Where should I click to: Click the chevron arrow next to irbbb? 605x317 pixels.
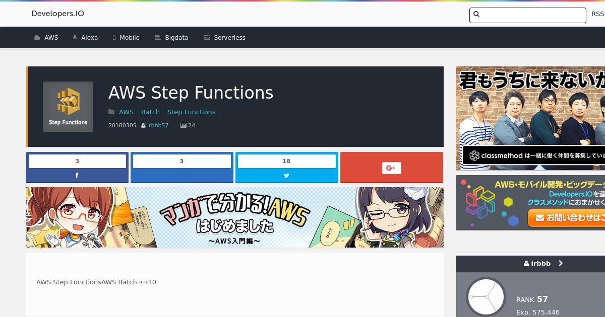click(561, 263)
